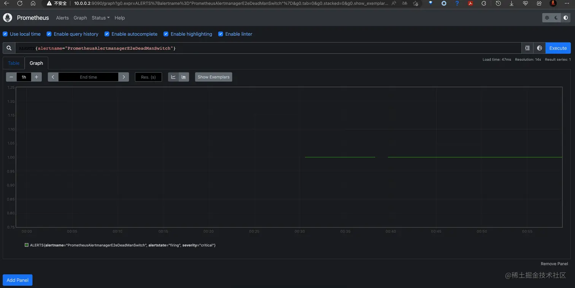The image size is (575, 288).
Task: Open the user profile avatar
Action: coord(553,3)
